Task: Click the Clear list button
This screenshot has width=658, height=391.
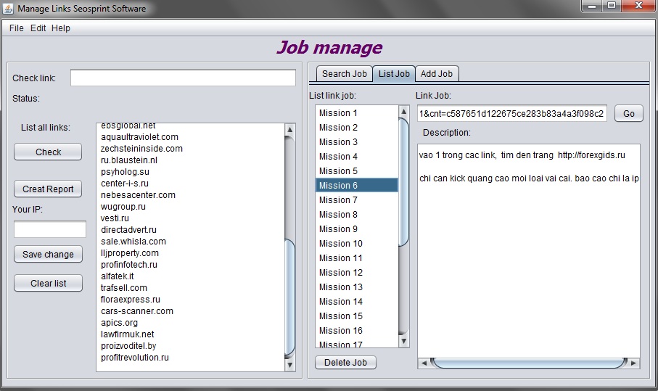Action: (x=48, y=283)
